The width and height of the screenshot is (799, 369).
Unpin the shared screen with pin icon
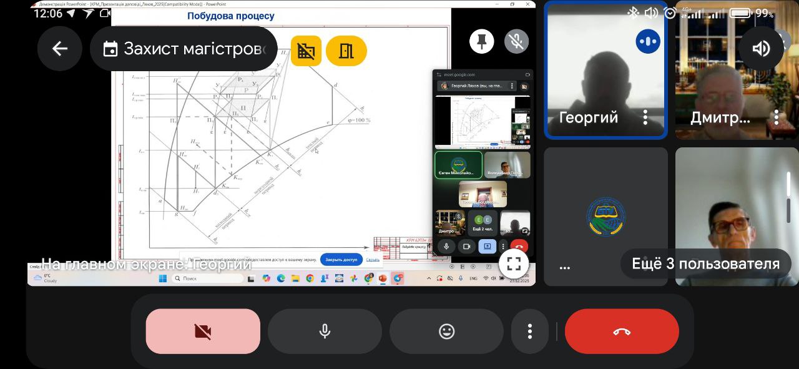coord(481,42)
